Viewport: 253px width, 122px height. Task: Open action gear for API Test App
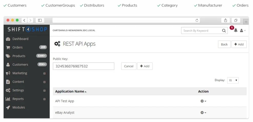203,101
